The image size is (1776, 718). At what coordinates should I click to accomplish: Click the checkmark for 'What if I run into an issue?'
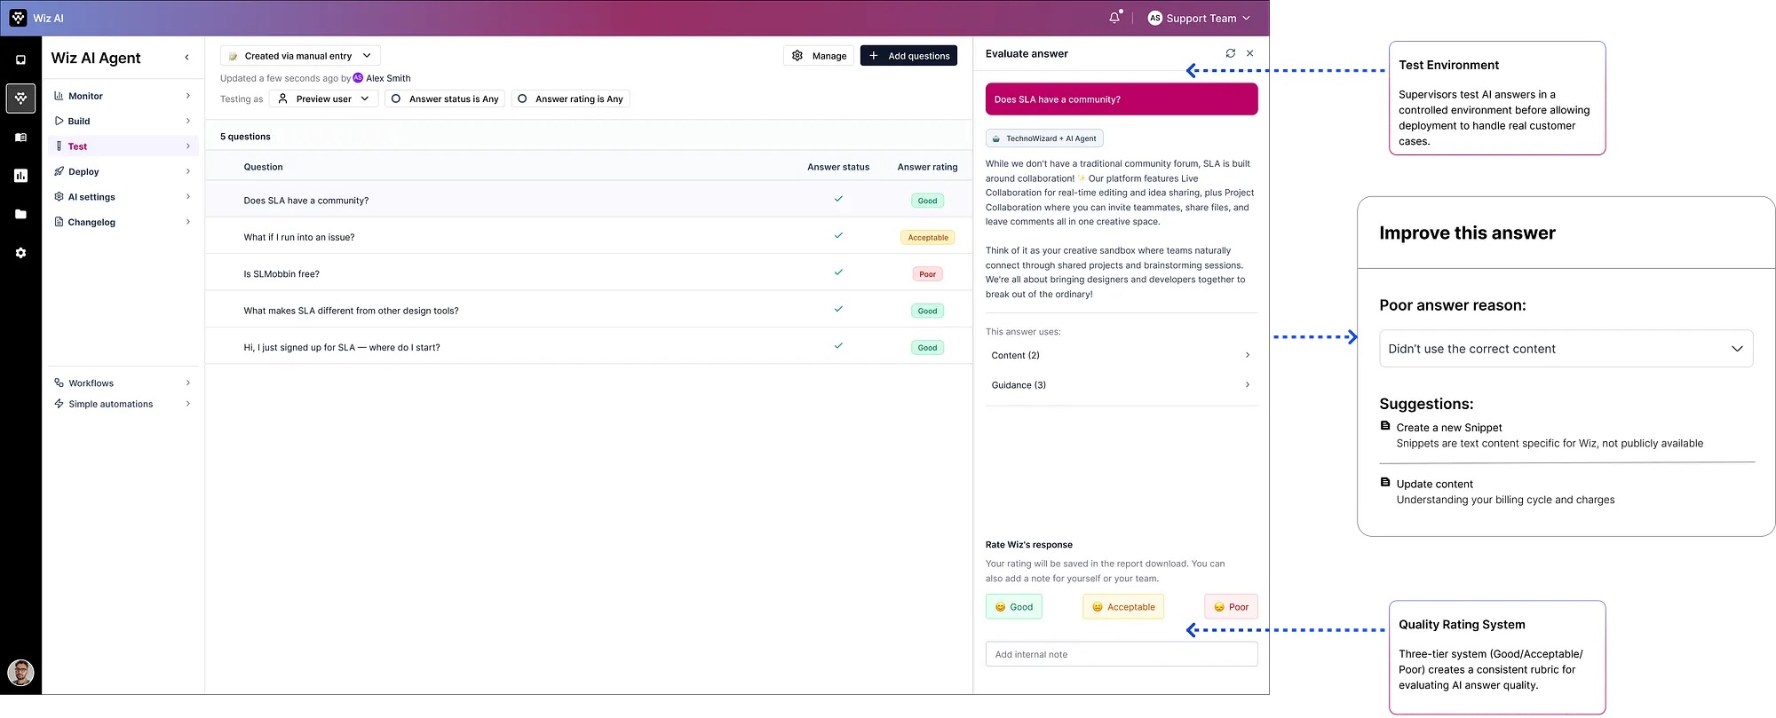838,236
